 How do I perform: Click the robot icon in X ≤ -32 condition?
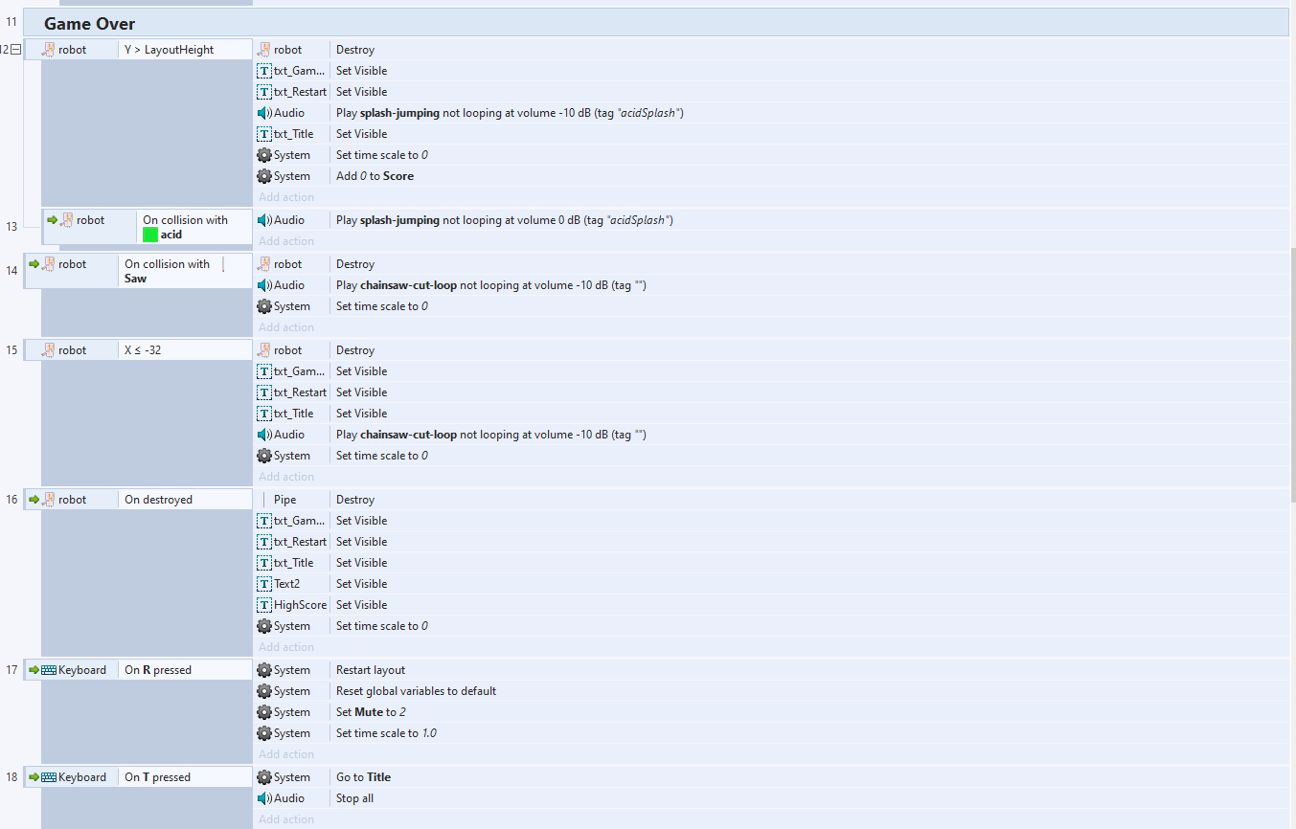pyautogui.click(x=49, y=350)
